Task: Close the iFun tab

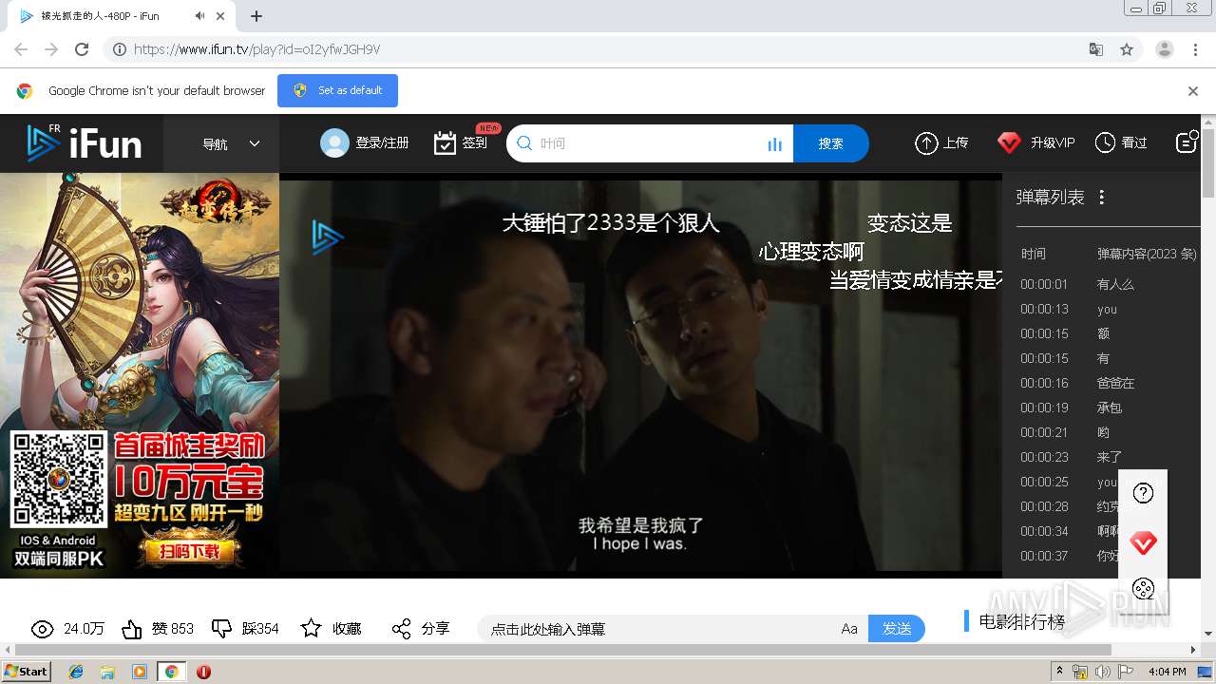Action: [x=221, y=16]
